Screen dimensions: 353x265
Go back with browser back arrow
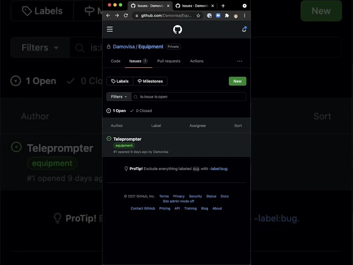[108, 15]
